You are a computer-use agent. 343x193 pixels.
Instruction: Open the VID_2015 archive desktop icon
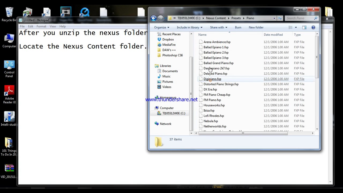click(x=9, y=171)
